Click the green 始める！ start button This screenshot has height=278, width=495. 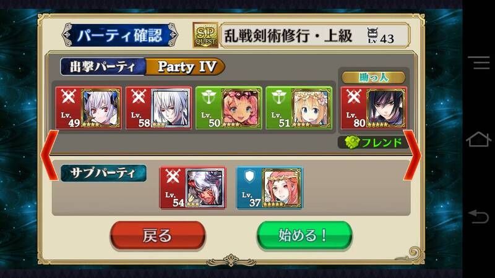pos(304,235)
